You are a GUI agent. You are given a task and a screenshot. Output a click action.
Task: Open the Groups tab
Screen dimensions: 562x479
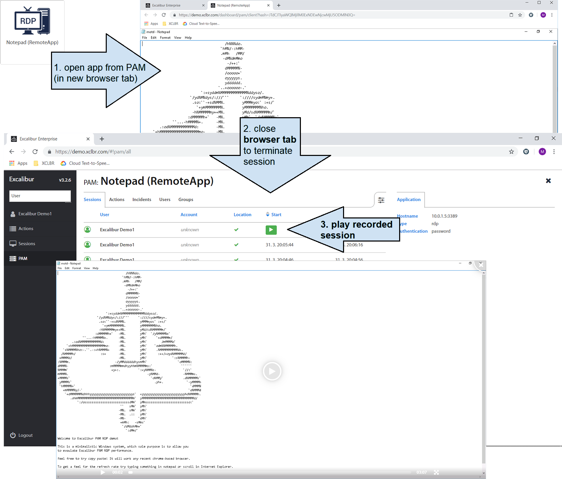click(186, 200)
